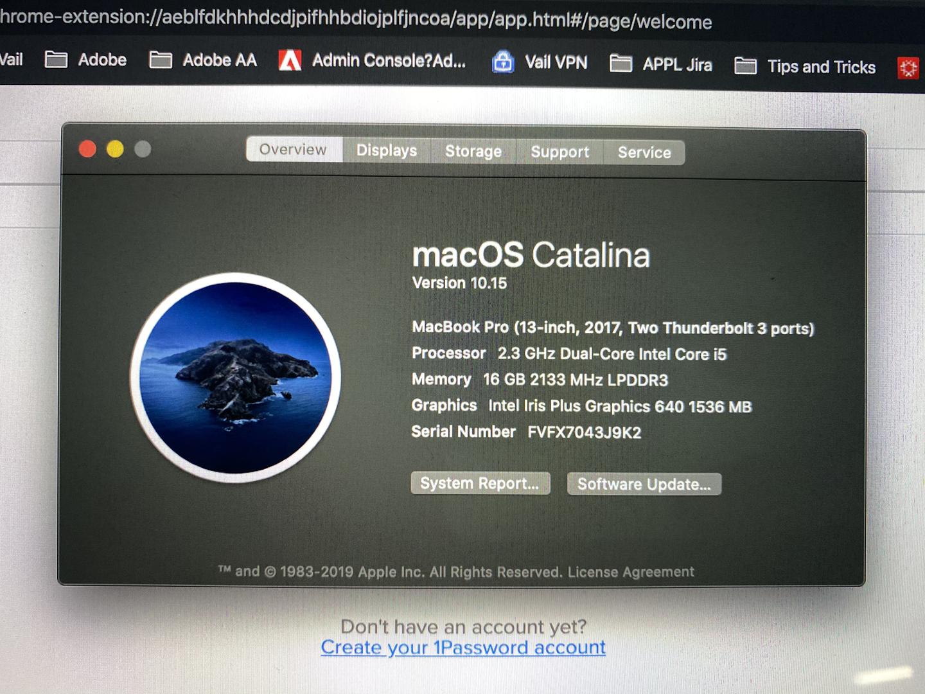The width and height of the screenshot is (925, 694).
Task: Open System Report
Action: (480, 483)
